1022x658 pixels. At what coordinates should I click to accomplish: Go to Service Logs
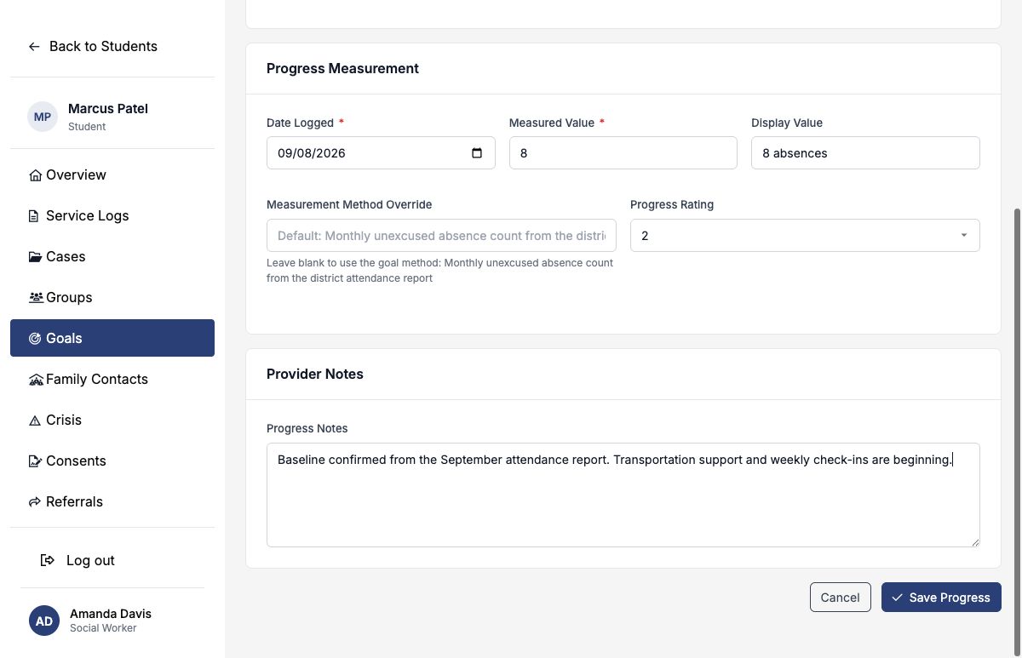112,215
